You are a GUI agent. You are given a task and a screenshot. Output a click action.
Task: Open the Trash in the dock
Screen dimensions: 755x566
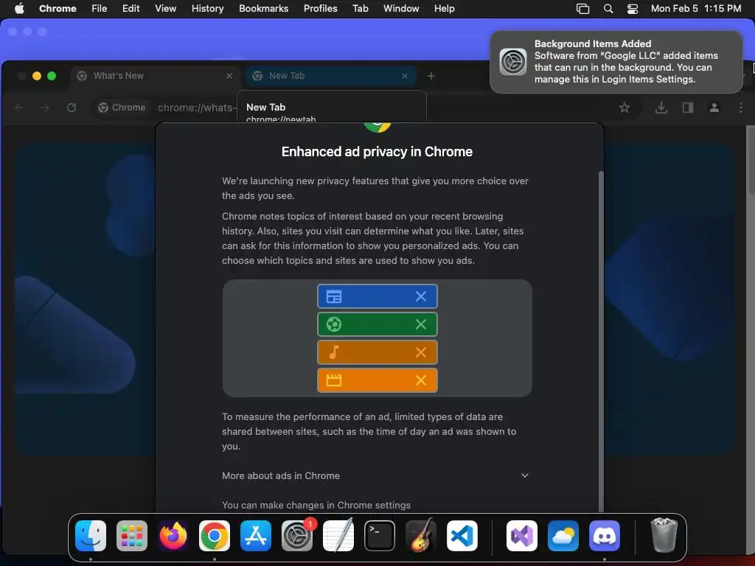pos(664,536)
